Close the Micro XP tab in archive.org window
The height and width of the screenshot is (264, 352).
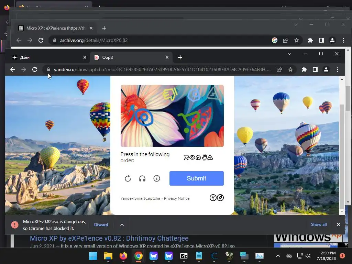point(91,28)
